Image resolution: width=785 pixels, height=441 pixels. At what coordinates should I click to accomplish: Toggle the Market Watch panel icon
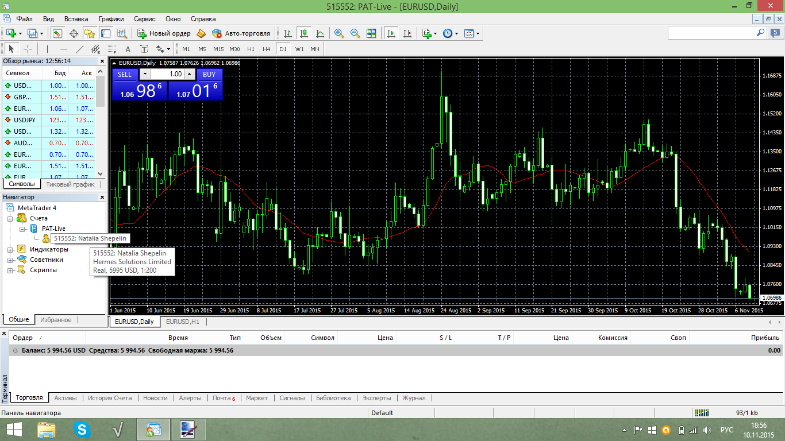[x=57, y=33]
